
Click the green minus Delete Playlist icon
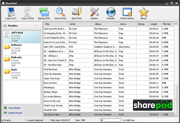click(x=5, y=113)
